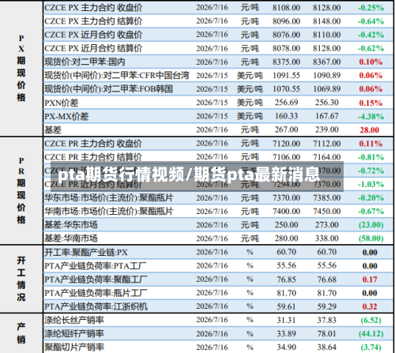The image size is (395, 353).
Task: Click the green (44.12) change value
Action: pyautogui.click(x=371, y=334)
